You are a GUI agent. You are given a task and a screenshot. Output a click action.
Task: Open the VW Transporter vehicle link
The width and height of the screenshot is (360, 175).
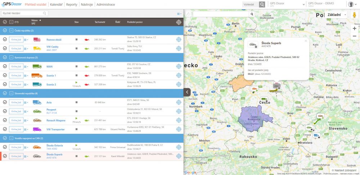tap(55, 129)
